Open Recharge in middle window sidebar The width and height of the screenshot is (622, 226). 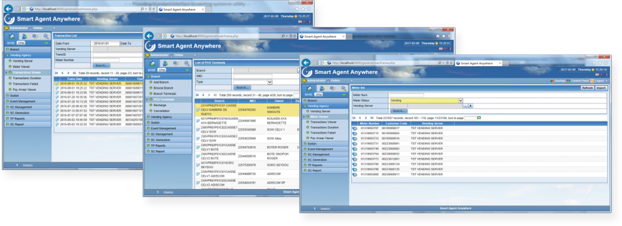tap(160, 105)
